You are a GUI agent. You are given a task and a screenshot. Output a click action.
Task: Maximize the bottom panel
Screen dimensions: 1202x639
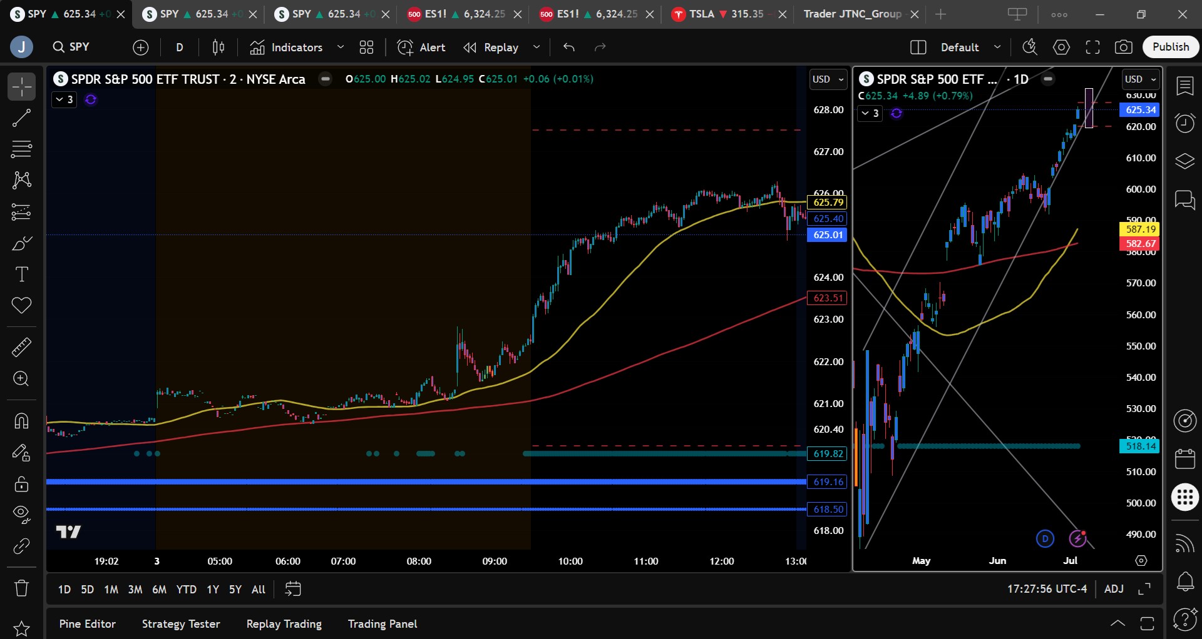point(1147,623)
